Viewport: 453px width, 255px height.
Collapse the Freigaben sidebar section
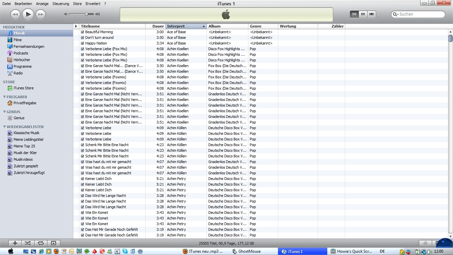click(4, 97)
